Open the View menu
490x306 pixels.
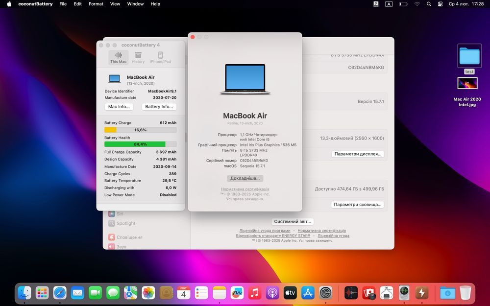coord(115,4)
